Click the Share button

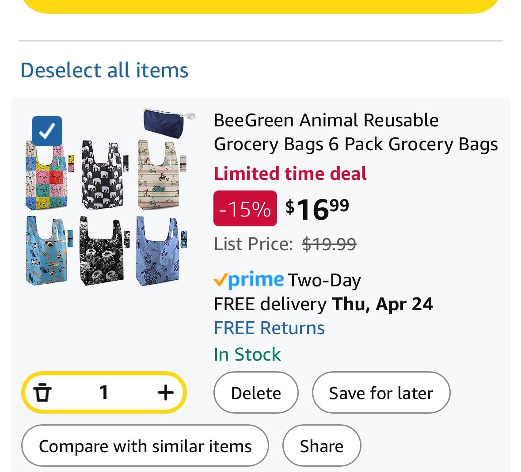pyautogui.click(x=322, y=446)
